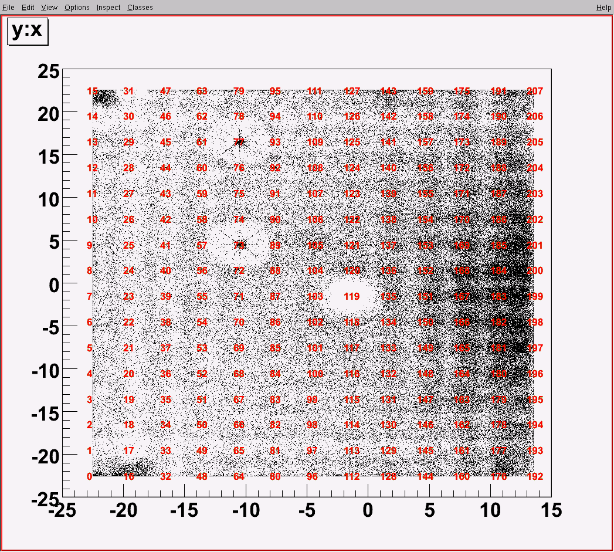Viewport: 614px width, 552px height.
Task: Click the red label 40
Action: click(x=165, y=270)
